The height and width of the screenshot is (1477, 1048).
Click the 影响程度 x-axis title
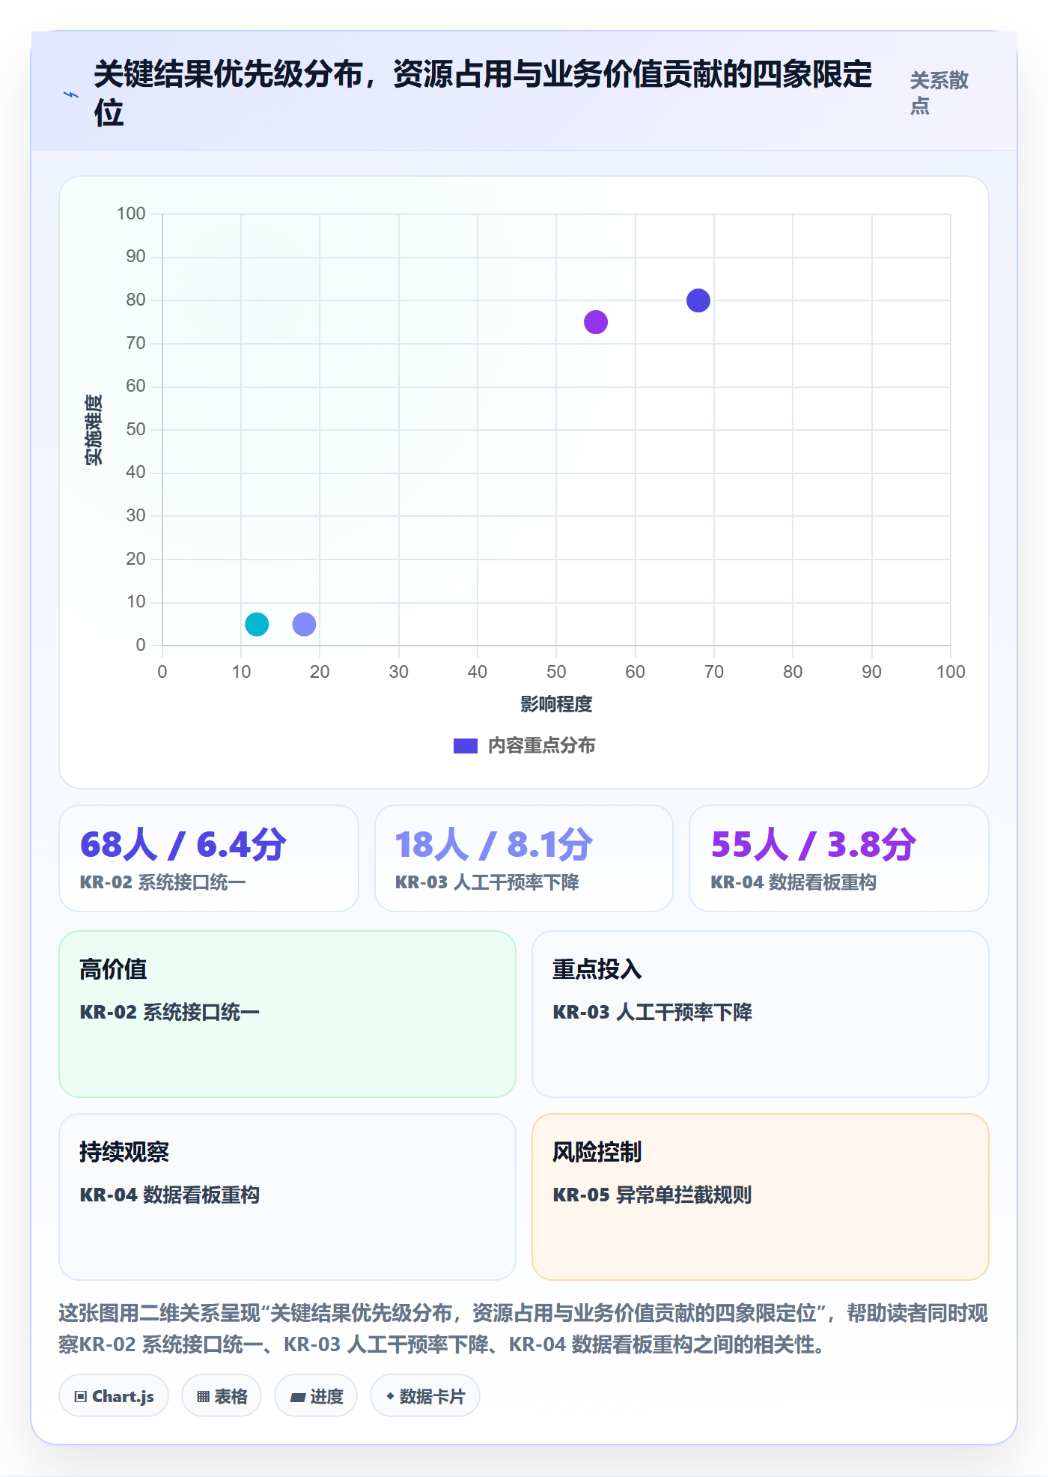point(556,704)
